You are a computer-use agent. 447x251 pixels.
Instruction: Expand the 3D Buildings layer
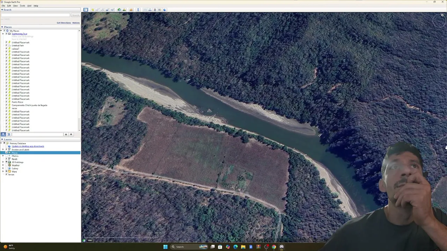[x=3, y=162]
